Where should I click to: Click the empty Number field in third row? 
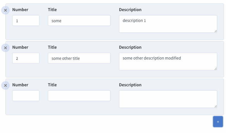tap(26, 96)
